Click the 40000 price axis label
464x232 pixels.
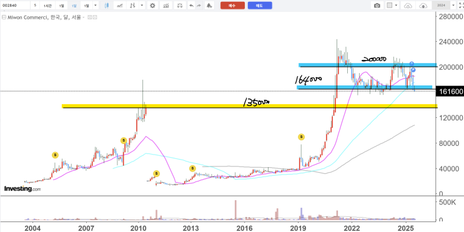click(448, 169)
